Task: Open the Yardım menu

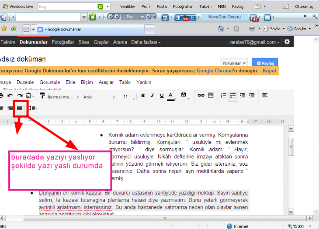Action: point(144,82)
